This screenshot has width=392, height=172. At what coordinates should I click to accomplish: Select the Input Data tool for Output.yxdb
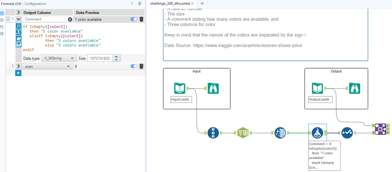(317, 88)
